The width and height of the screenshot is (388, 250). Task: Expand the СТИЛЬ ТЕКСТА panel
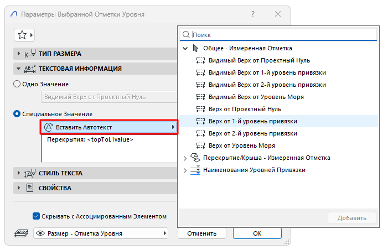point(19,173)
